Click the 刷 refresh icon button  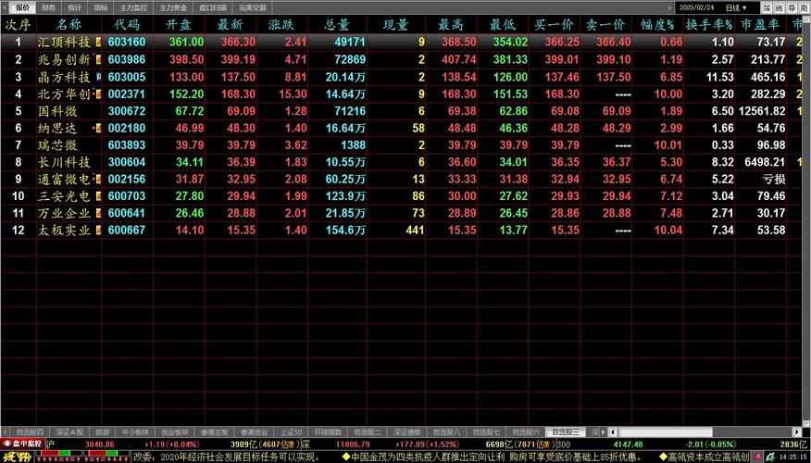point(805,7)
